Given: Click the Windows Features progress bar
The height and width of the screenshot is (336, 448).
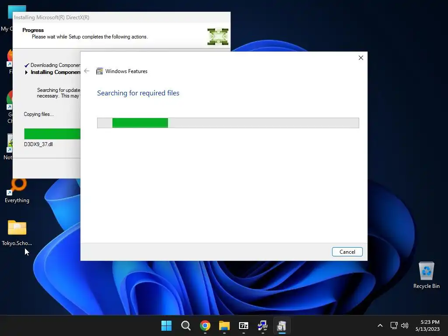Looking at the screenshot, I should click(228, 123).
